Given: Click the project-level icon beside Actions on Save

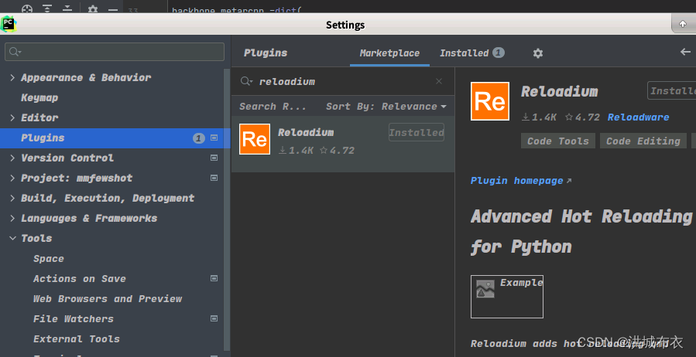Looking at the screenshot, I should [x=214, y=279].
